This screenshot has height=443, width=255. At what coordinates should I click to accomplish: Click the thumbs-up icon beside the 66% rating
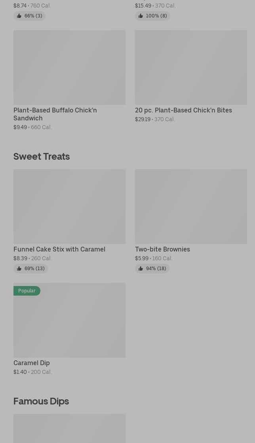[x=19, y=16]
